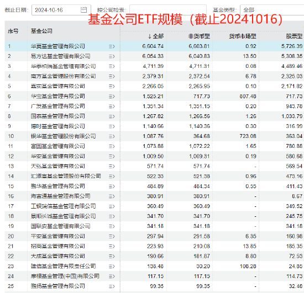Click non-monetary value 364.68
The image size is (304, 293).
point(202,136)
